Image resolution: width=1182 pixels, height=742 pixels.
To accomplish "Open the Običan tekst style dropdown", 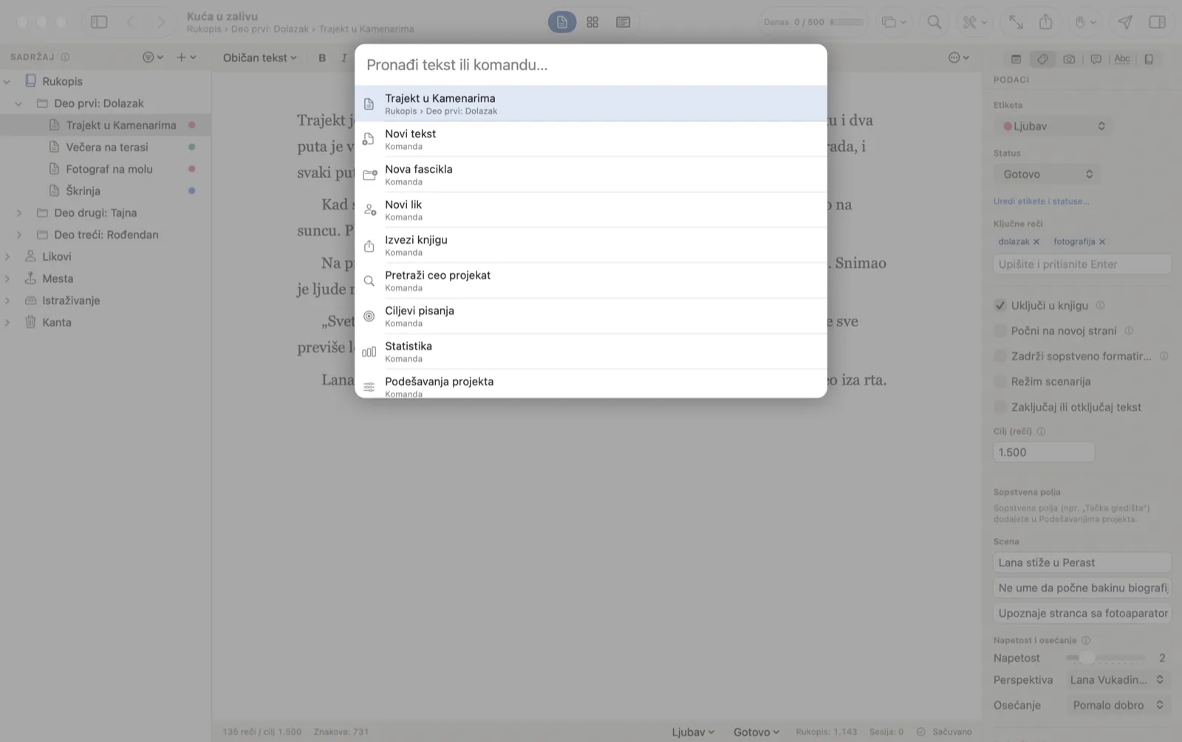I will coord(259,58).
